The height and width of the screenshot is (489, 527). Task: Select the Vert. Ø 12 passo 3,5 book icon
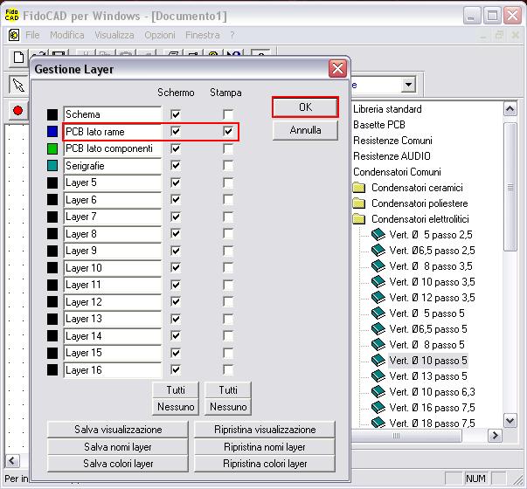tap(378, 298)
